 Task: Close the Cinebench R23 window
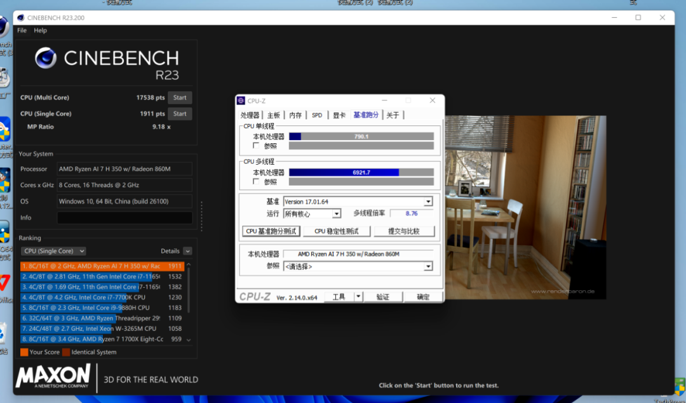[662, 18]
